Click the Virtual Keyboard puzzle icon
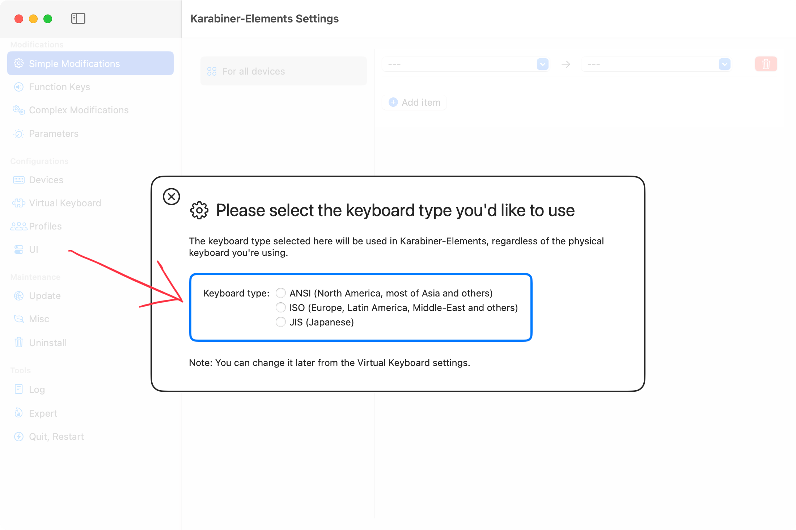The width and height of the screenshot is (796, 530). (19, 203)
